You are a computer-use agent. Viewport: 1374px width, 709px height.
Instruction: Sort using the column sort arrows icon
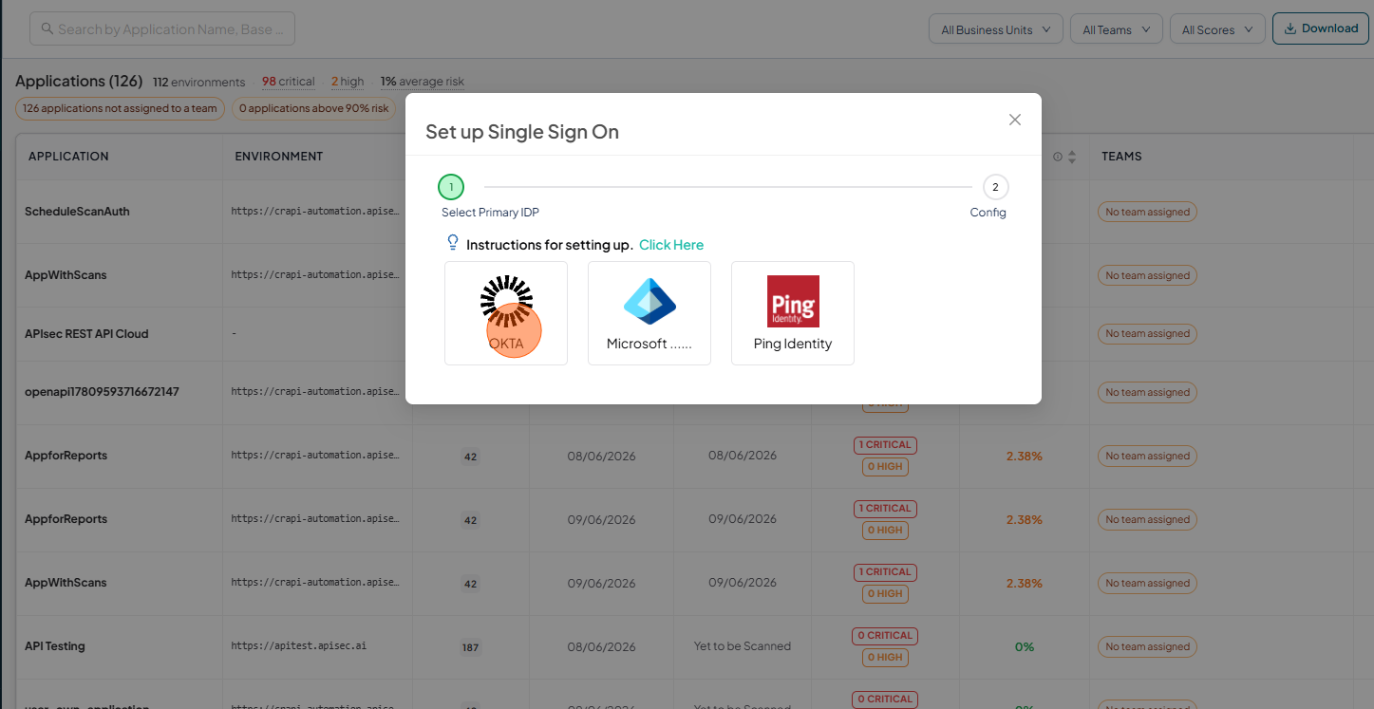click(1072, 157)
